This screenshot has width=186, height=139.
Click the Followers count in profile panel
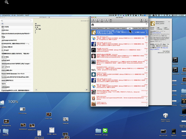[x=166, y=29]
